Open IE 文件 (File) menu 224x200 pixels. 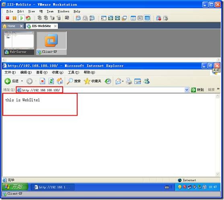10,72
